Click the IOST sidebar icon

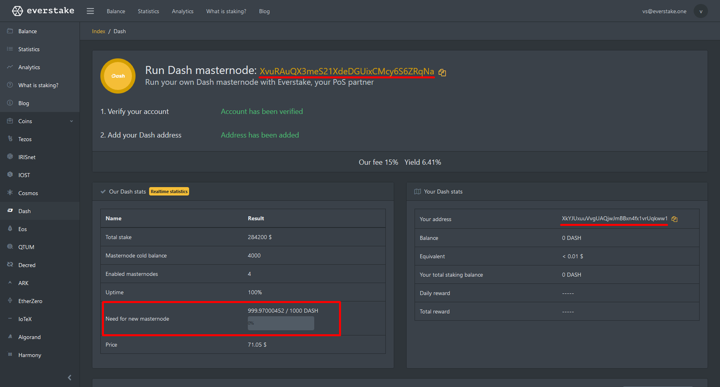coord(10,175)
